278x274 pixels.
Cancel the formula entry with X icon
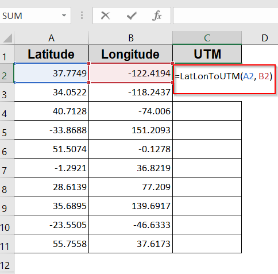[105, 16]
